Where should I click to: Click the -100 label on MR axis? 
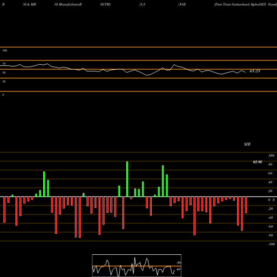coord(271,244)
